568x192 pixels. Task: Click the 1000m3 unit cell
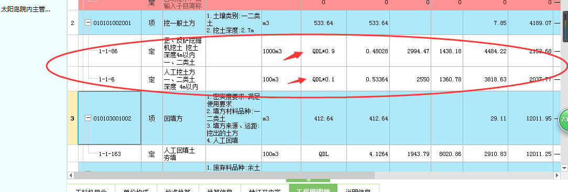coord(281,51)
